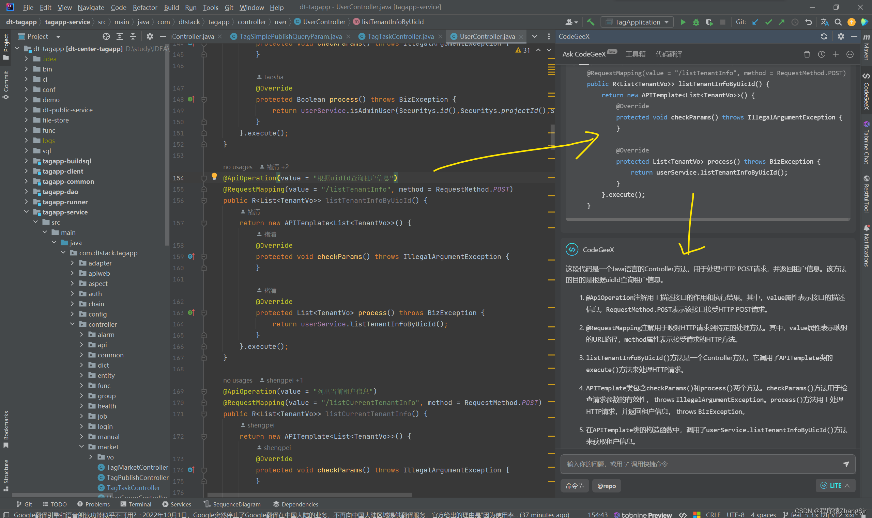The height and width of the screenshot is (518, 872).
Task: Toggle RestfulTool side window
Action: pyautogui.click(x=867, y=194)
